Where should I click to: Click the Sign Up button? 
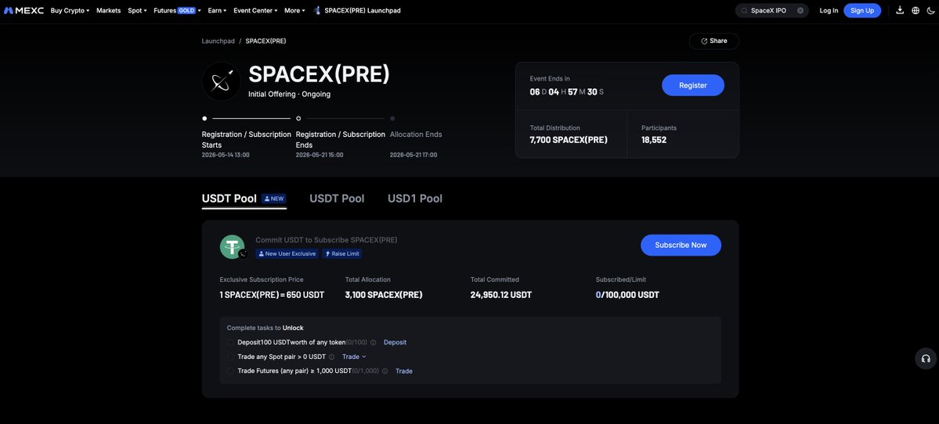click(862, 11)
